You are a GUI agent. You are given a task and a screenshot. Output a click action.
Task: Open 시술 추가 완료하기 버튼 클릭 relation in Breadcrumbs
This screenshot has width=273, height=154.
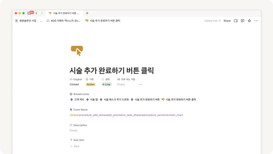coord(179,100)
